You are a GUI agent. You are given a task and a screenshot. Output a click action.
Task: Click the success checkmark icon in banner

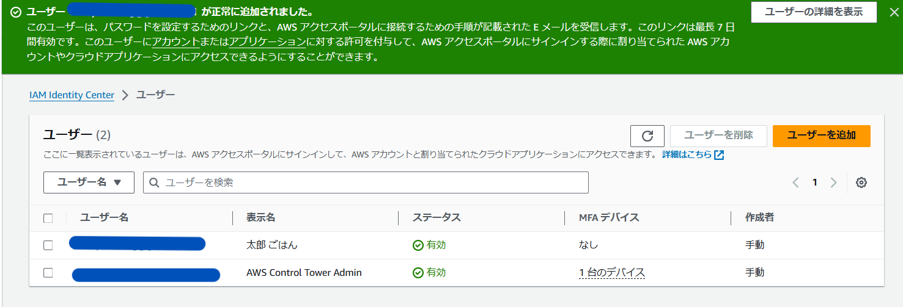16,12
